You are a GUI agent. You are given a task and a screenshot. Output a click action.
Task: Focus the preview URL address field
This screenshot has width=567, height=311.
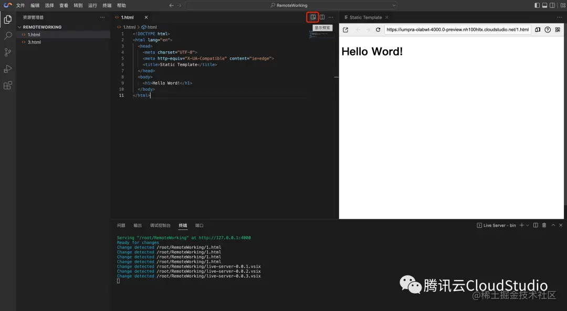click(x=457, y=30)
